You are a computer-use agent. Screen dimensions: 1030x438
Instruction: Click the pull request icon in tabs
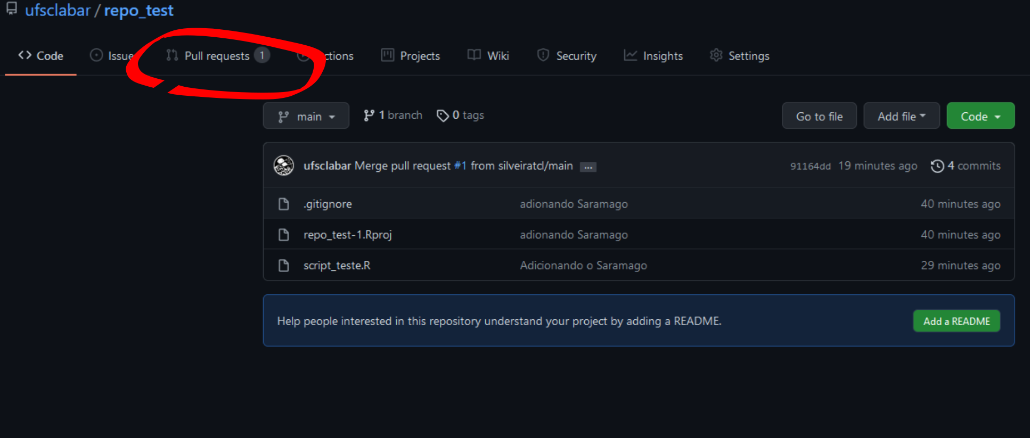172,55
